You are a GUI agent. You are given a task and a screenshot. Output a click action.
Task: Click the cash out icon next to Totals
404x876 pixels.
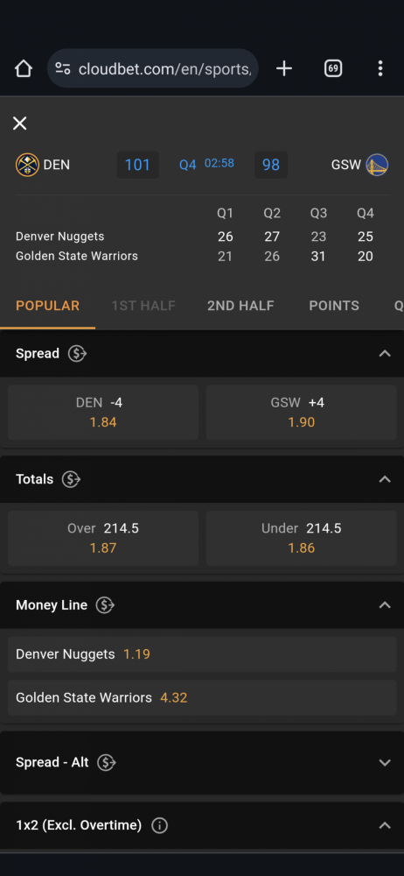coord(71,479)
